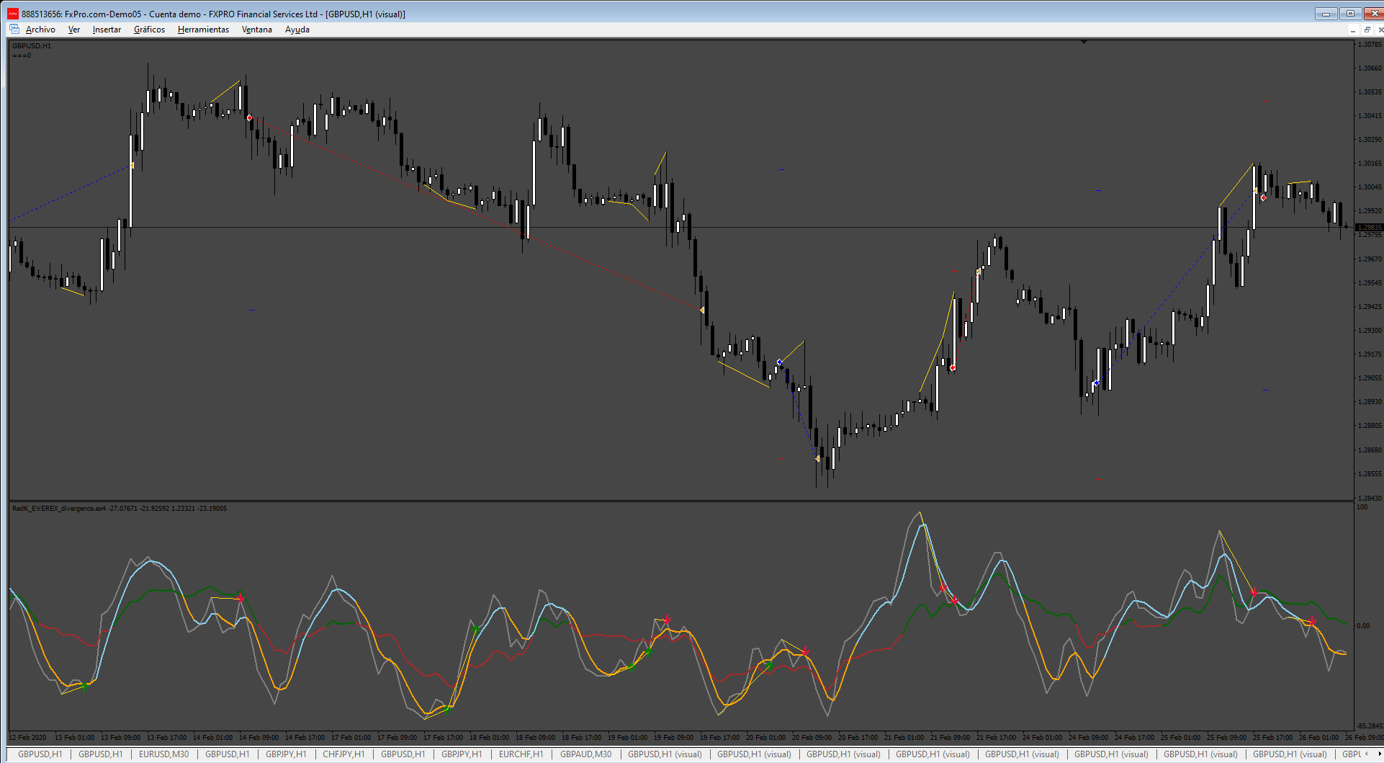
Task: Click the current price label on price axis
Action: 1369,228
